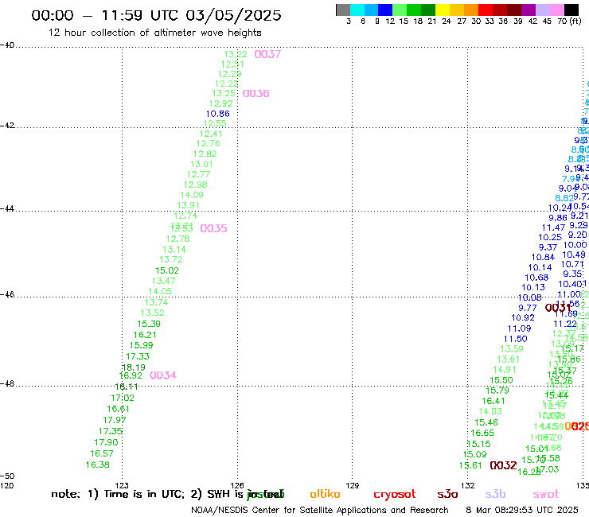Click the swot satellite legend label
589x517 pixels.
pos(546,494)
